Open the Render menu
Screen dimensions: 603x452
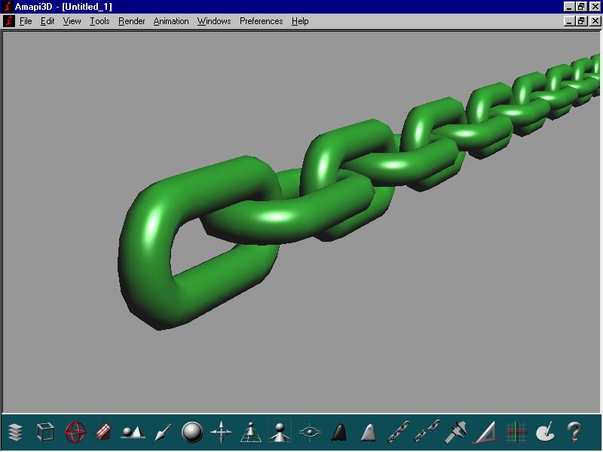[132, 21]
